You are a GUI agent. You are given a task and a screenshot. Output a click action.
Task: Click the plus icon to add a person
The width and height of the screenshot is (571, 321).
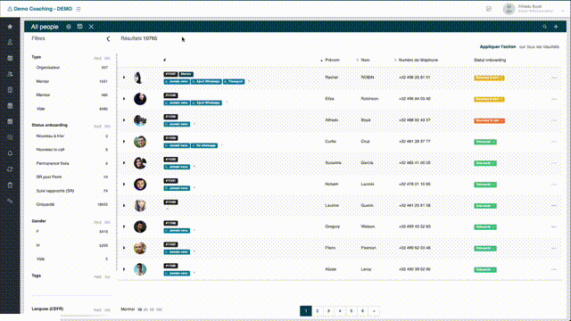pos(556,27)
